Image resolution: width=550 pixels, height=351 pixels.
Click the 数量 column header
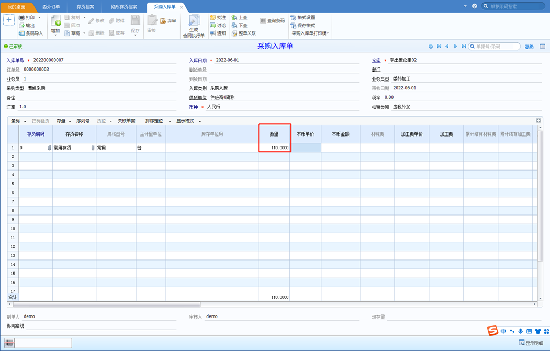[x=274, y=134]
